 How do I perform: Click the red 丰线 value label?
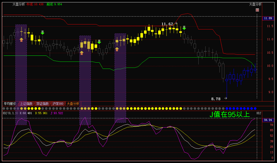35,4
